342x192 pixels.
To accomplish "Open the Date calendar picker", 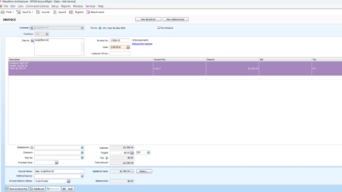I will click(x=128, y=47).
